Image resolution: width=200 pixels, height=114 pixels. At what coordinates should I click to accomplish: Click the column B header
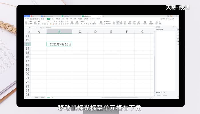[59, 31]
